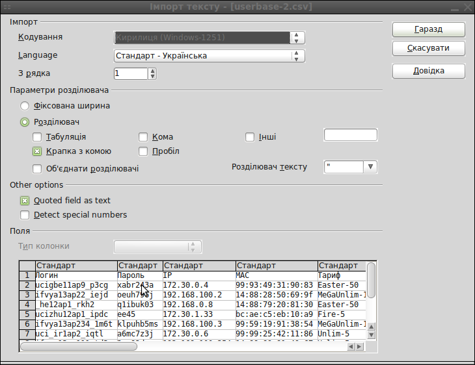This screenshot has width=475, height=365.
Task: Close the Імпорт тексту dialog window
Action: click(x=468, y=7)
